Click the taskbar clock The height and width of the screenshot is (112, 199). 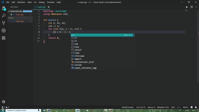click(193, 110)
